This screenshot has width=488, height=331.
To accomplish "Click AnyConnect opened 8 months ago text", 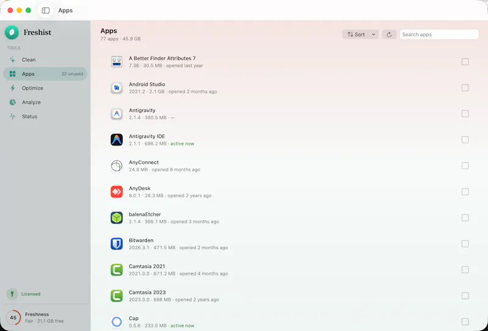I will (x=176, y=170).
